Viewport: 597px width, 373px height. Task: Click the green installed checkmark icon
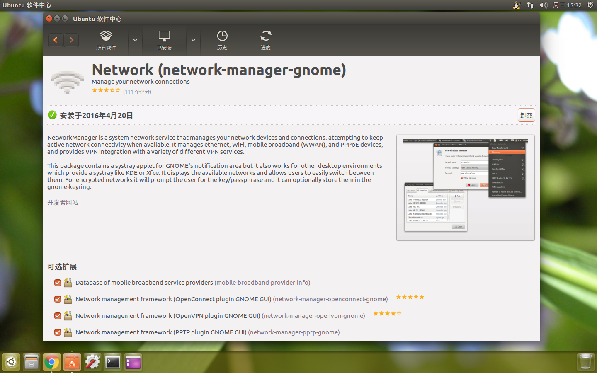(52, 115)
